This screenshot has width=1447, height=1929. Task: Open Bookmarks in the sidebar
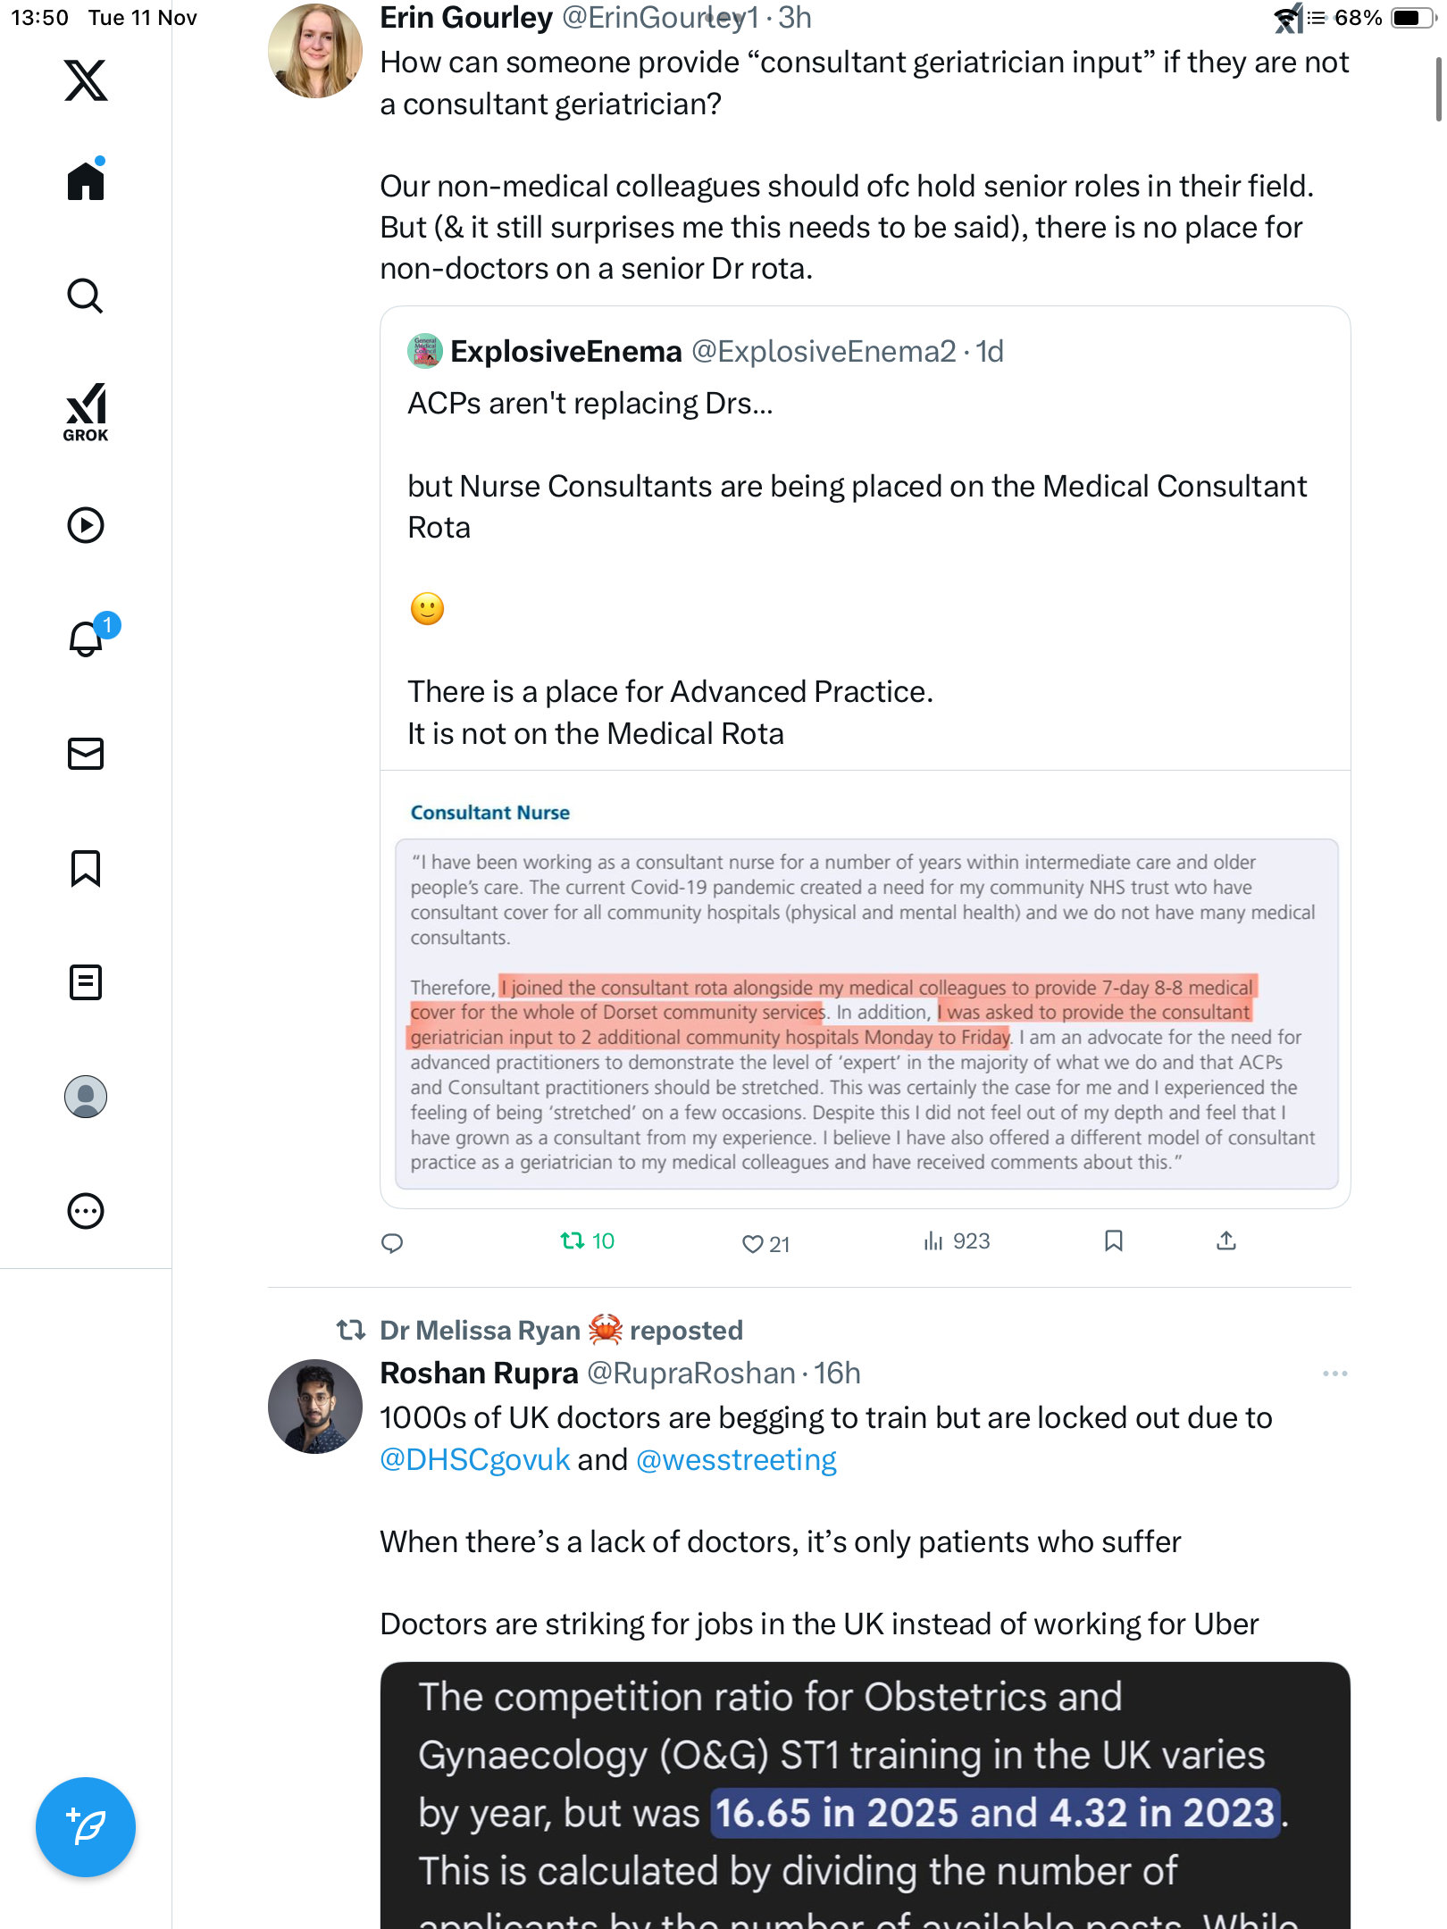tap(86, 868)
